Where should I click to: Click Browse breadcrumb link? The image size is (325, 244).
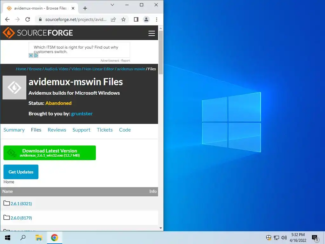click(35, 69)
